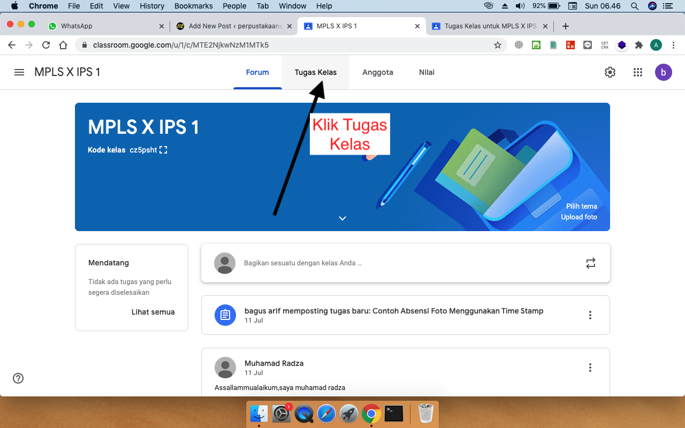Click Upload foto on the banner

[x=579, y=217]
